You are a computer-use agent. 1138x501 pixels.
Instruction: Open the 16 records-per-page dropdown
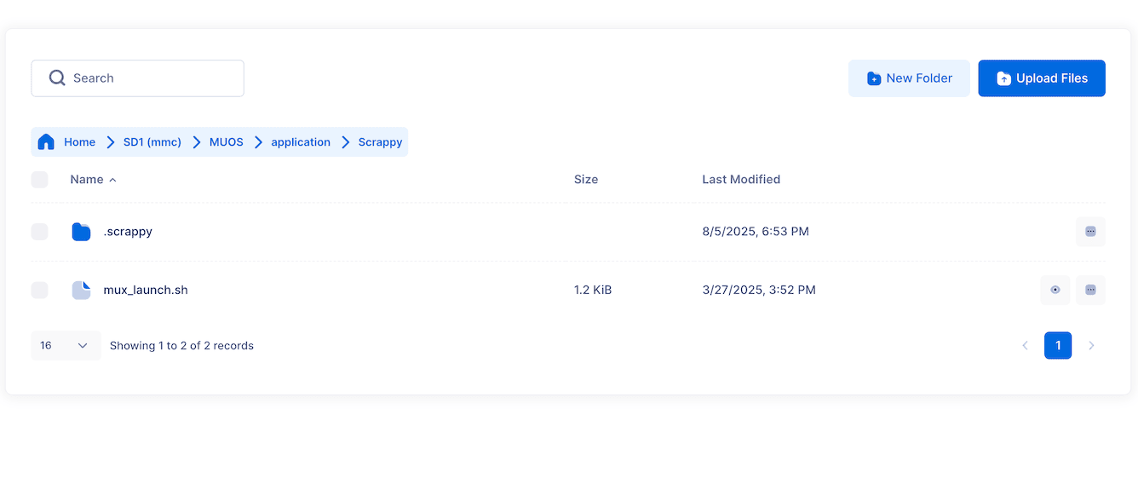tap(66, 345)
